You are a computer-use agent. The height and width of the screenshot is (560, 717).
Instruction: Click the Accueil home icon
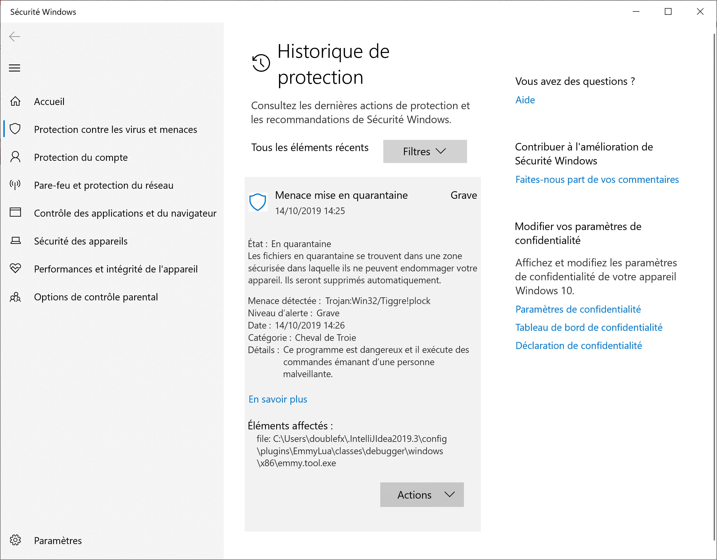(15, 101)
